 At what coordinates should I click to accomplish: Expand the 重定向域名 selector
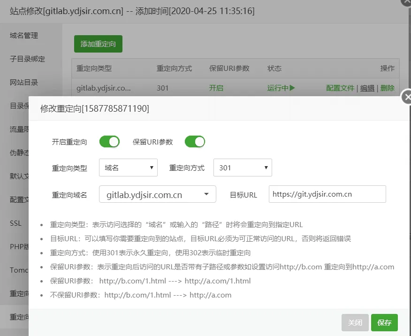pos(158,194)
